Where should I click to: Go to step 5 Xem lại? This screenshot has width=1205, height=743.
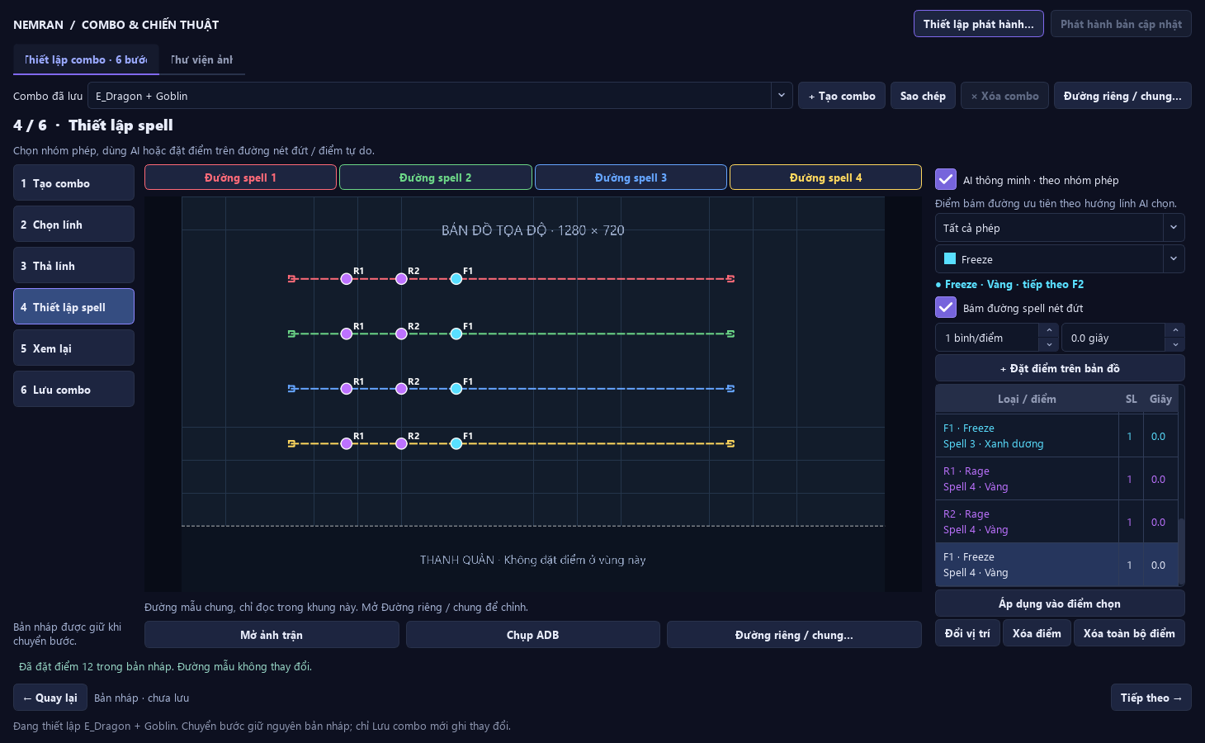(x=73, y=348)
